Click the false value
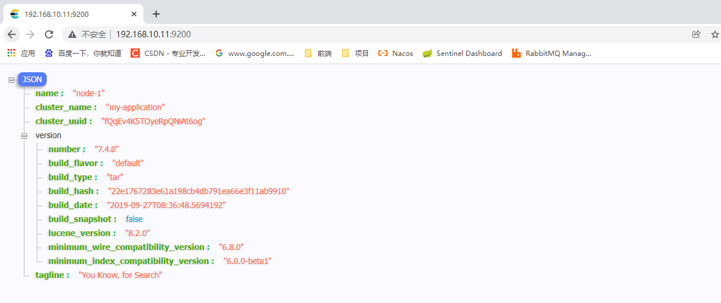 [x=134, y=219]
